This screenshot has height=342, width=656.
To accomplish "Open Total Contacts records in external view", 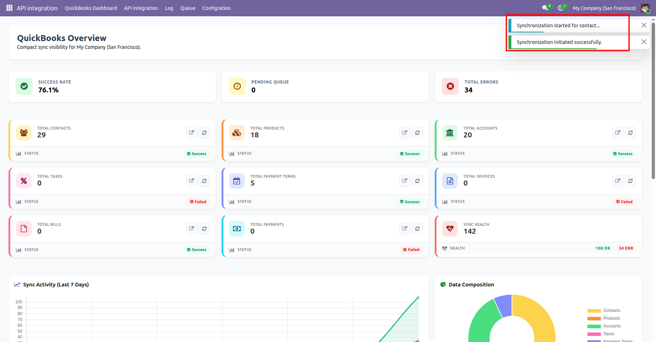I will pyautogui.click(x=191, y=133).
